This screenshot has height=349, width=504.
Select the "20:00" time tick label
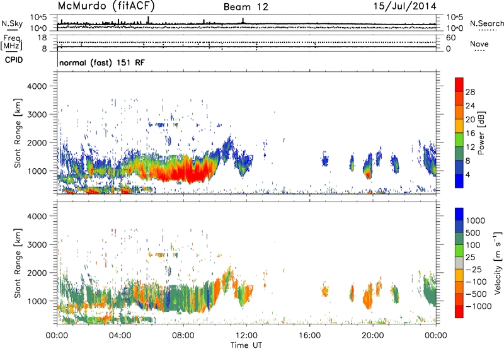click(x=373, y=336)
